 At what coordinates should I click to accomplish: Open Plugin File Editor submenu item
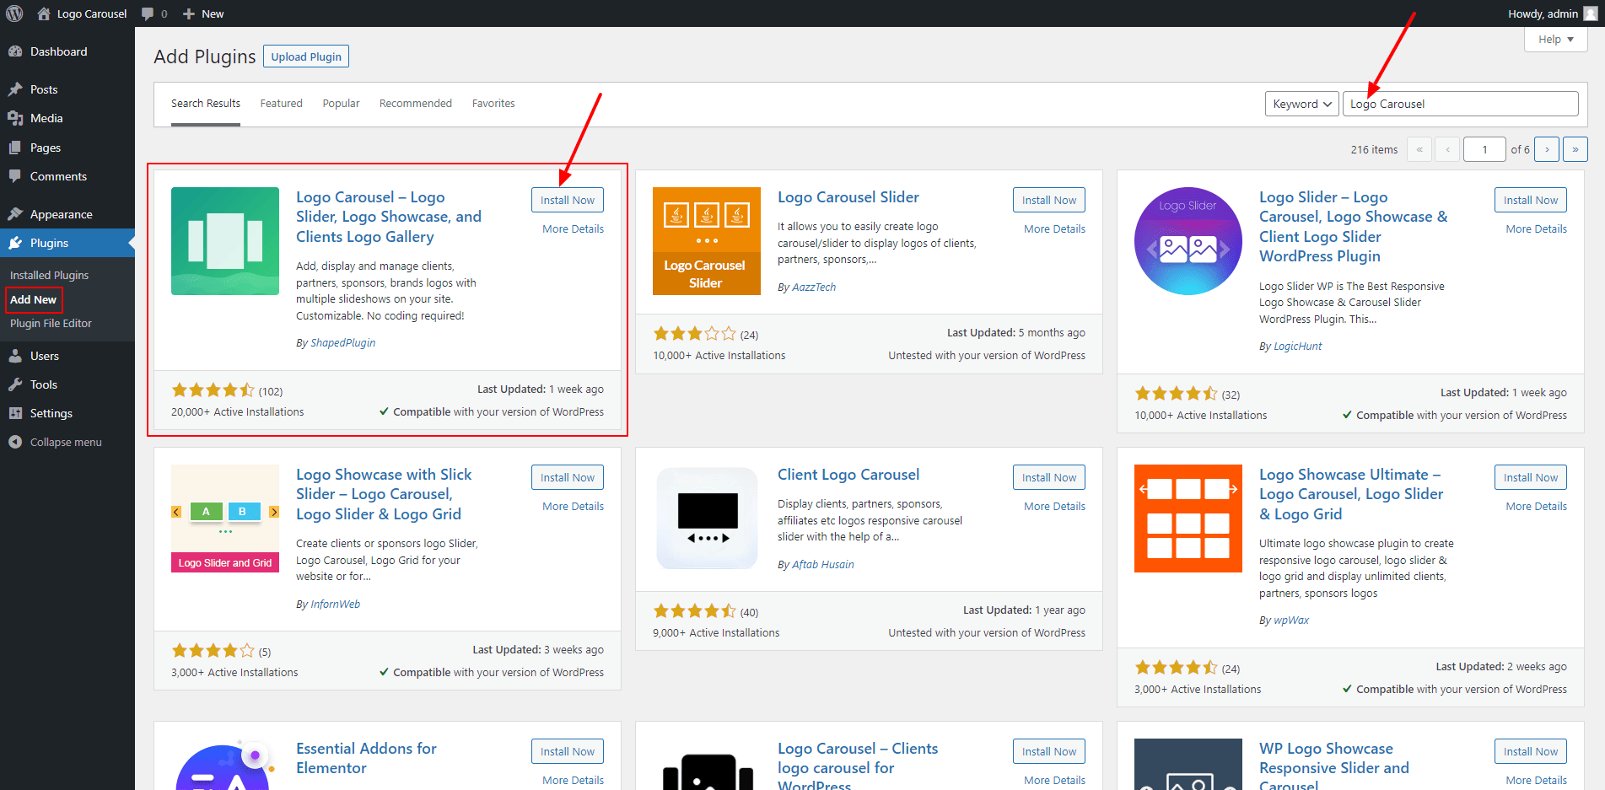click(51, 323)
